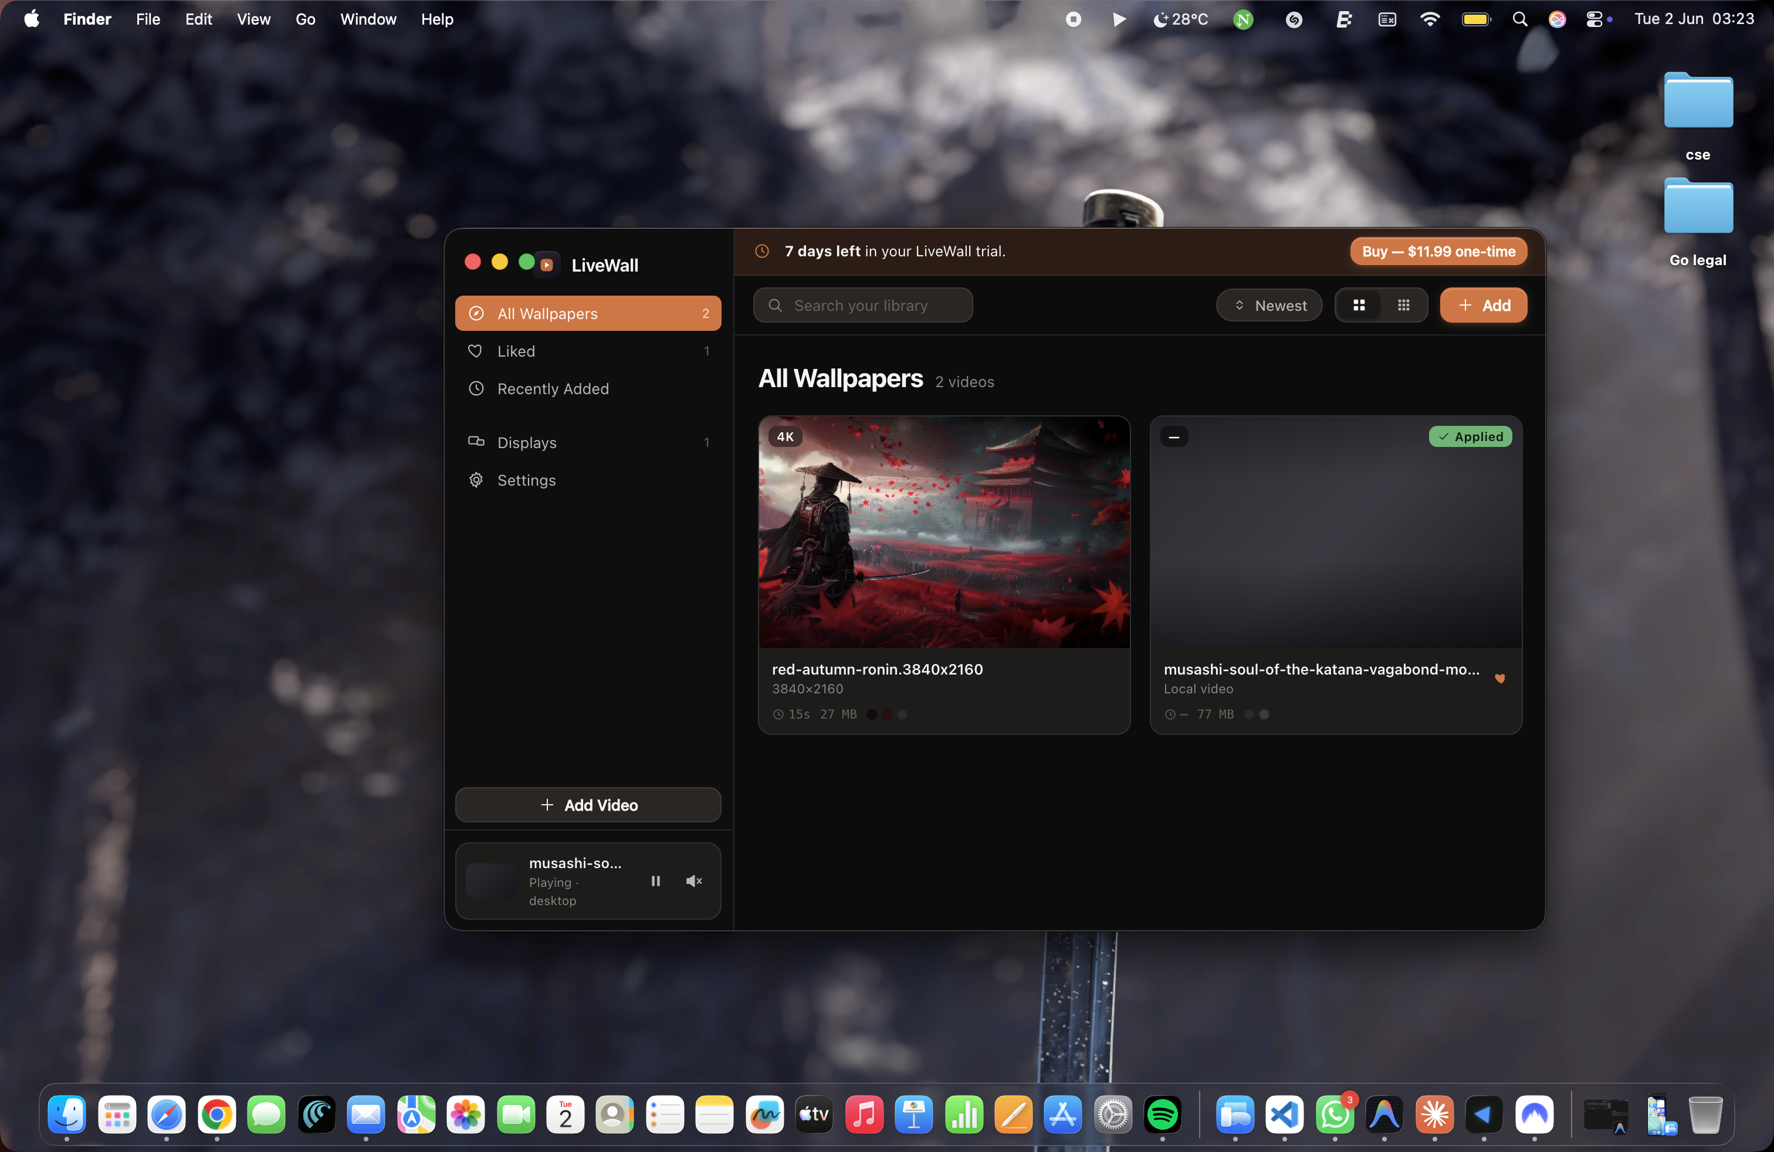1774x1152 pixels.
Task: Toggle mute on the now-playing wallpaper
Action: tap(693, 881)
